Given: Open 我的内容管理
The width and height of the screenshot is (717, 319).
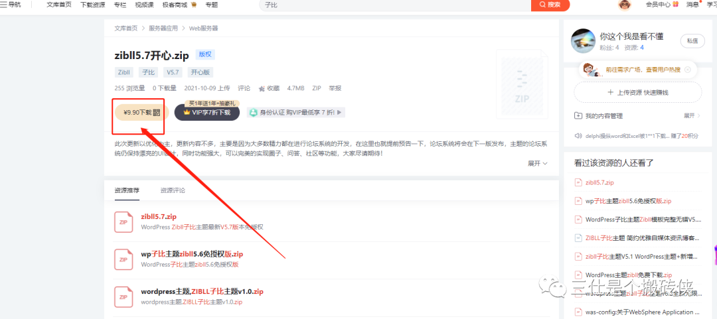Looking at the screenshot, I should pyautogui.click(x=603, y=116).
